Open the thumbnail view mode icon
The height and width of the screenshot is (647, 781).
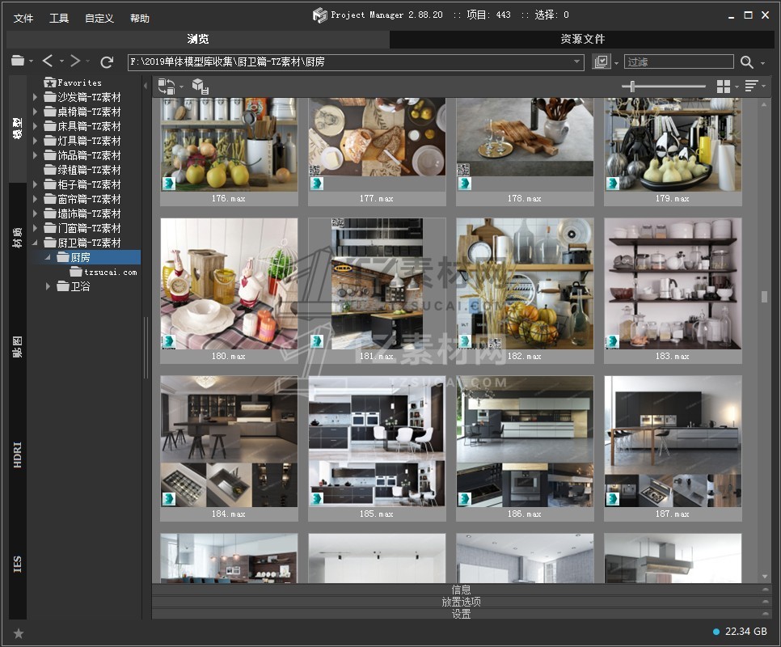tap(724, 87)
